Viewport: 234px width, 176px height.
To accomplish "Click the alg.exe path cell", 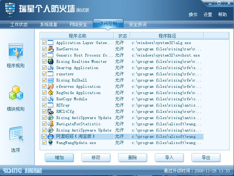I will (x=161, y=43).
